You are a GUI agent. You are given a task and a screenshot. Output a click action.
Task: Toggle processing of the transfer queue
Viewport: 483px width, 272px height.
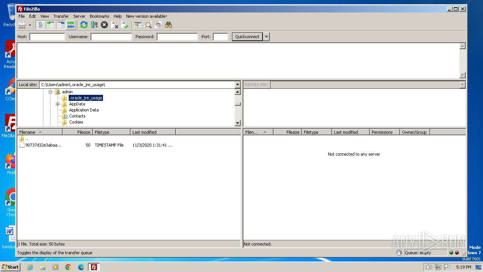click(x=94, y=25)
